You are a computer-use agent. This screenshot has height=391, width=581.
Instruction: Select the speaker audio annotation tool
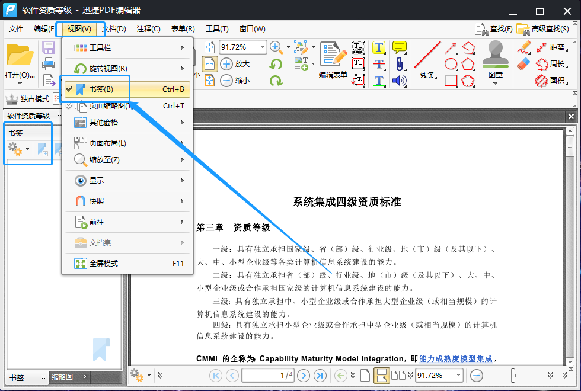pos(400,81)
